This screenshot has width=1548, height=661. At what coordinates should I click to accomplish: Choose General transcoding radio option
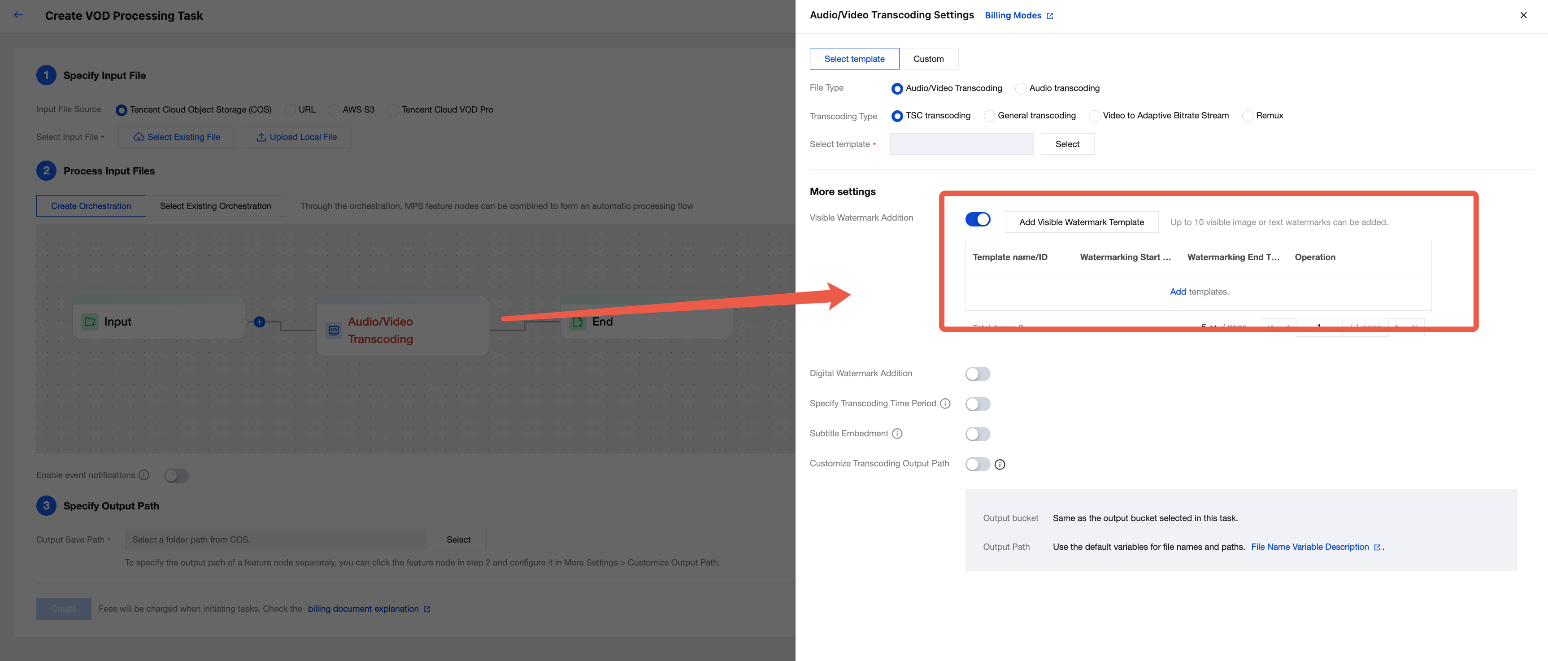pos(990,116)
